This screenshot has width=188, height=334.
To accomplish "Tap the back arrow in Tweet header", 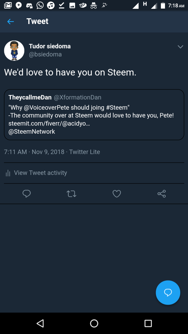I will (10, 21).
